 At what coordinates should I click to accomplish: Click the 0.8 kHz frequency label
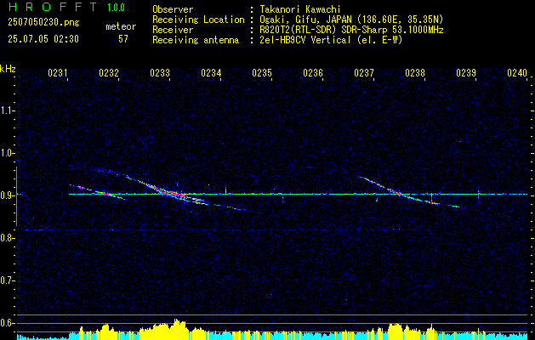click(x=7, y=238)
